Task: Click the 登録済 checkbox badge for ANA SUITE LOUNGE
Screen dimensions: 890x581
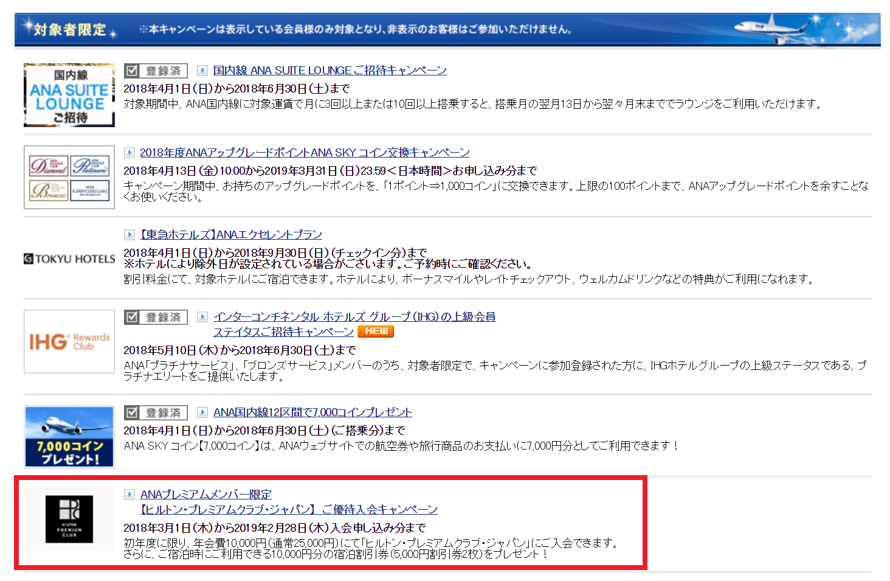Action: pos(156,71)
